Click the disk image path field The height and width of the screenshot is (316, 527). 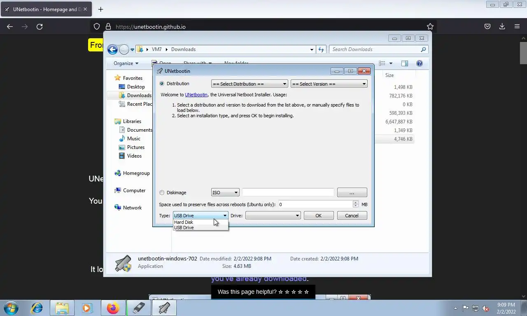(288, 193)
